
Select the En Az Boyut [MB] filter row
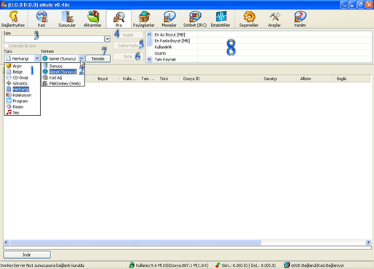click(262, 35)
